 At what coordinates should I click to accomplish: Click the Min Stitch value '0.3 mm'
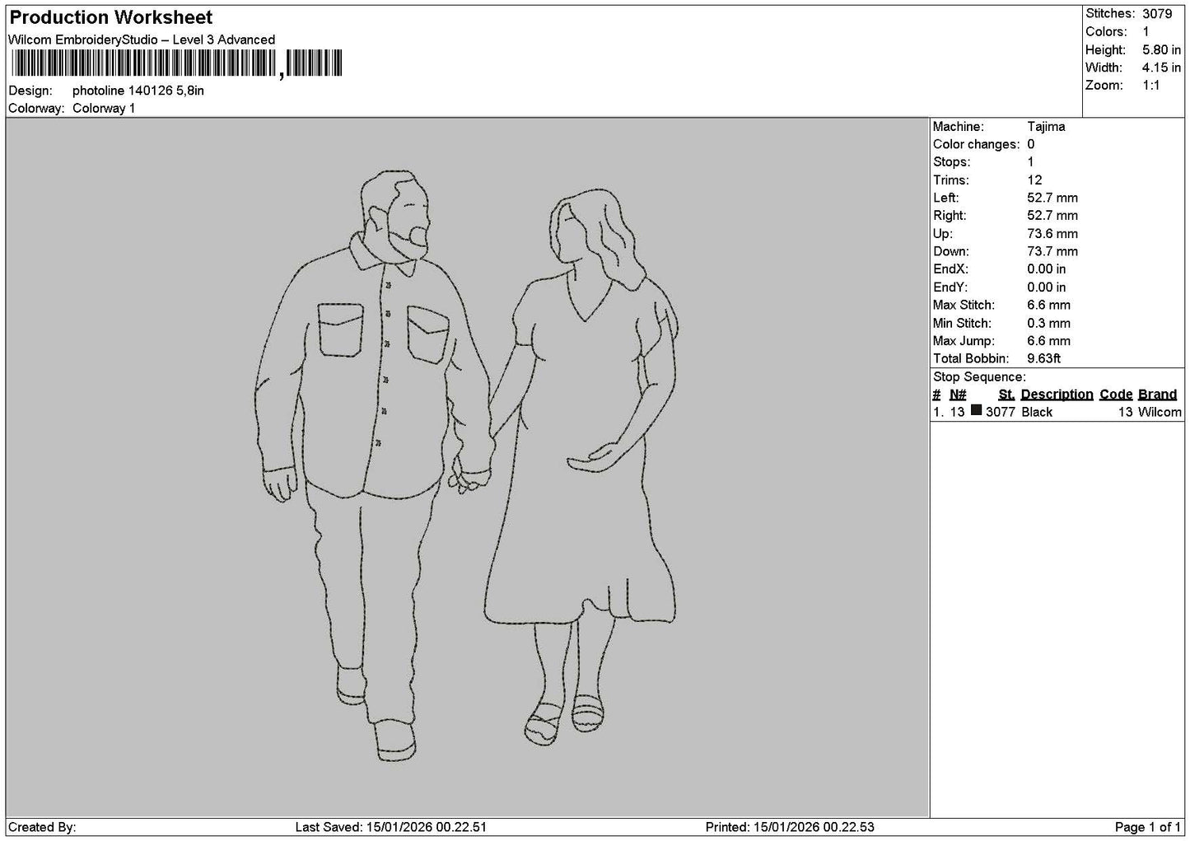tap(1048, 324)
